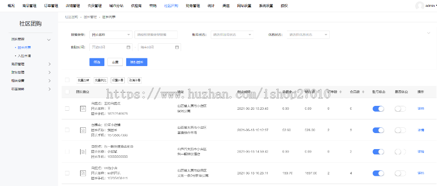Select checkbox for row dated 2021-06-18 19:12:37
Image resolution: width=437 pixels, height=186 pixels.
point(67,130)
